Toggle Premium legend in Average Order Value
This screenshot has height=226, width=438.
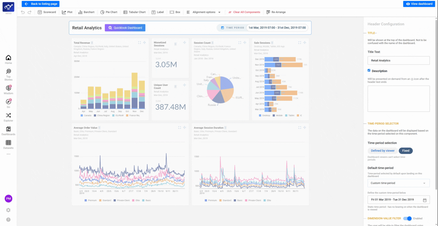[x=91, y=200]
